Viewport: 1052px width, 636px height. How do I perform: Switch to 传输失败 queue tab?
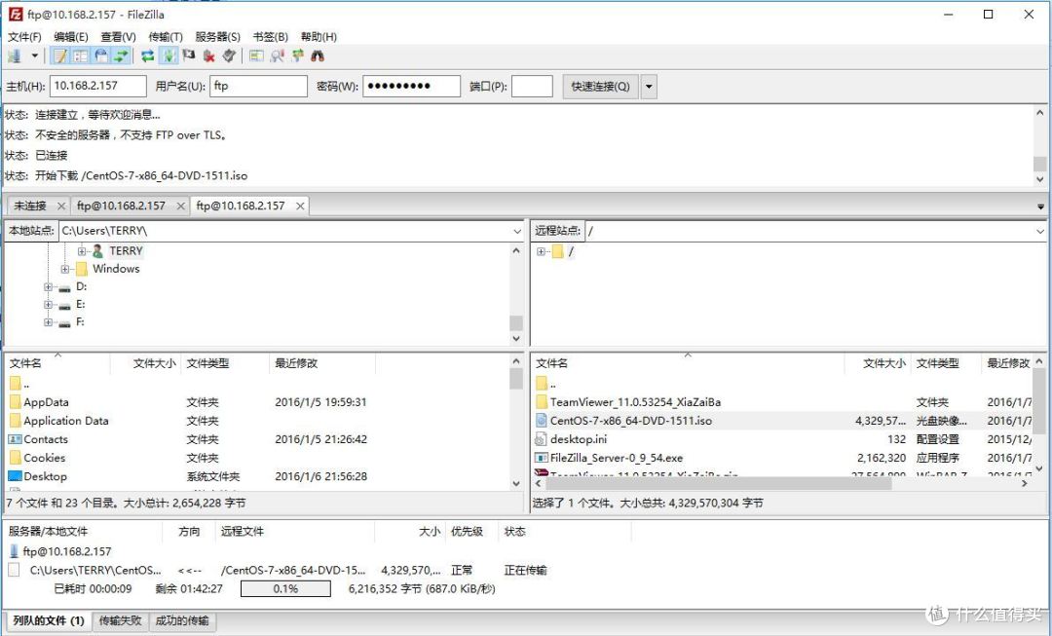pyautogui.click(x=120, y=621)
